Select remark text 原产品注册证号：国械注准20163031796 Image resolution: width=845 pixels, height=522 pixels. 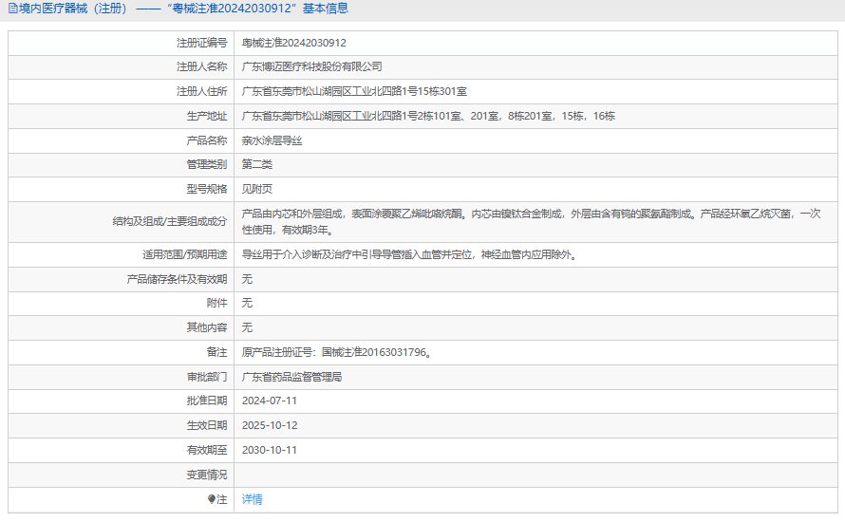[336, 352]
